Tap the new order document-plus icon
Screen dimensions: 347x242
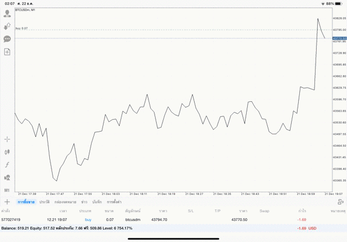[x=7, y=52]
